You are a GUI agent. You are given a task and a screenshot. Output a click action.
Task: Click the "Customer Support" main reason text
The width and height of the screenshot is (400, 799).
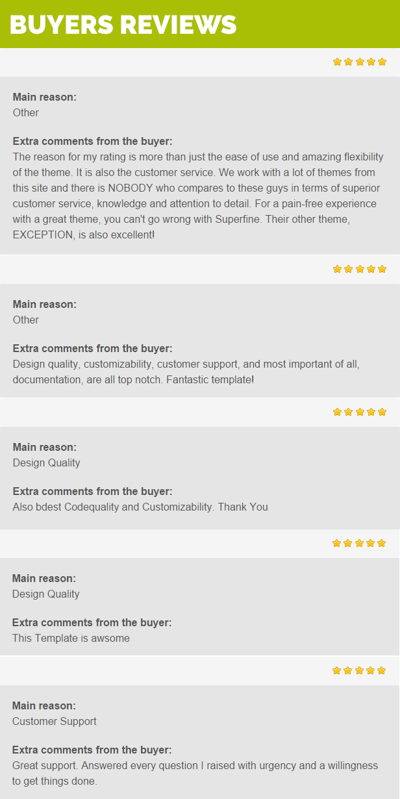click(x=55, y=721)
